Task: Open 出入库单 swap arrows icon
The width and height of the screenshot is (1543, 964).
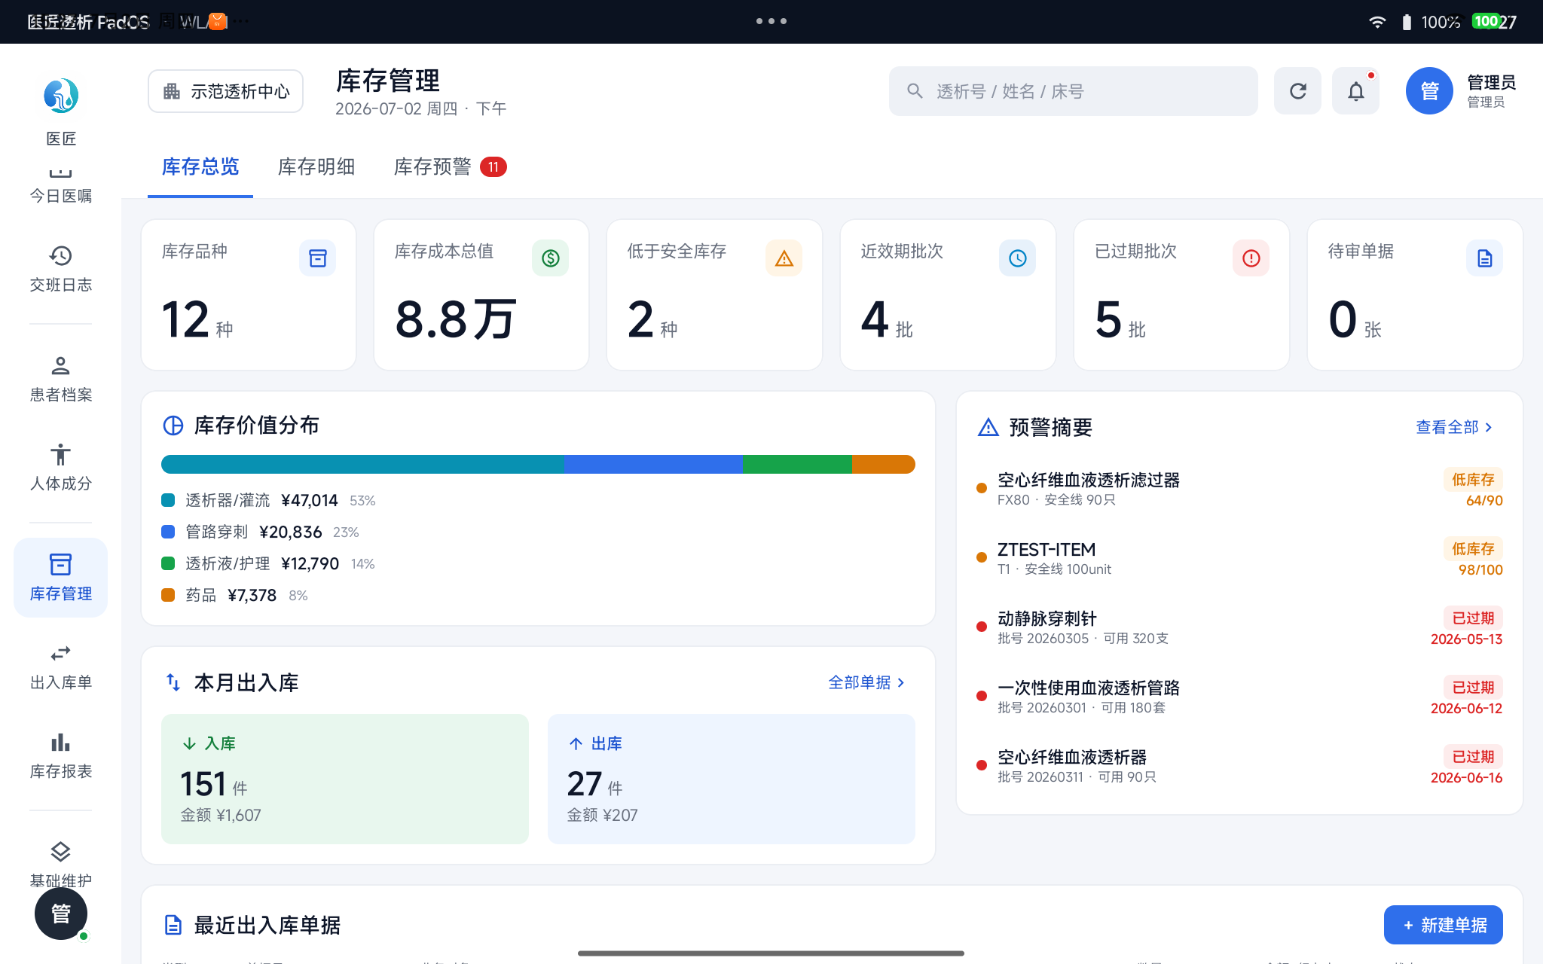Action: click(x=60, y=654)
